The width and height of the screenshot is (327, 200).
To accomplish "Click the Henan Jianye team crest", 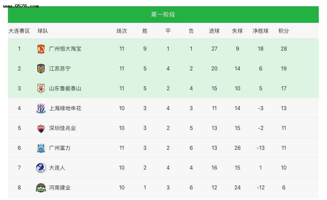I will (41, 187).
